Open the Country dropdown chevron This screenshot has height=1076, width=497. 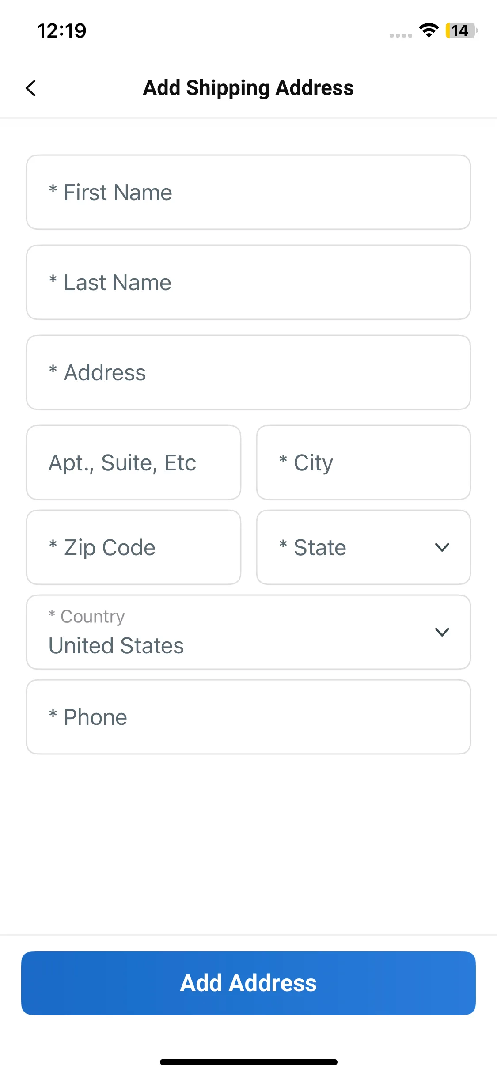tap(442, 632)
